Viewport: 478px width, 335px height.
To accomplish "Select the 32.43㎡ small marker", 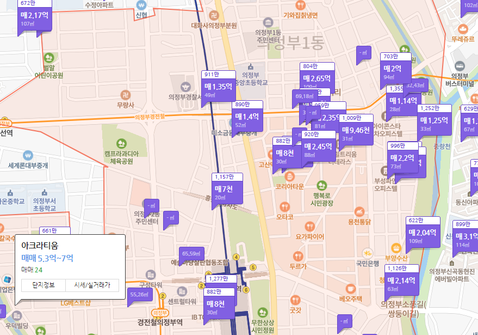I will pyautogui.click(x=415, y=86).
